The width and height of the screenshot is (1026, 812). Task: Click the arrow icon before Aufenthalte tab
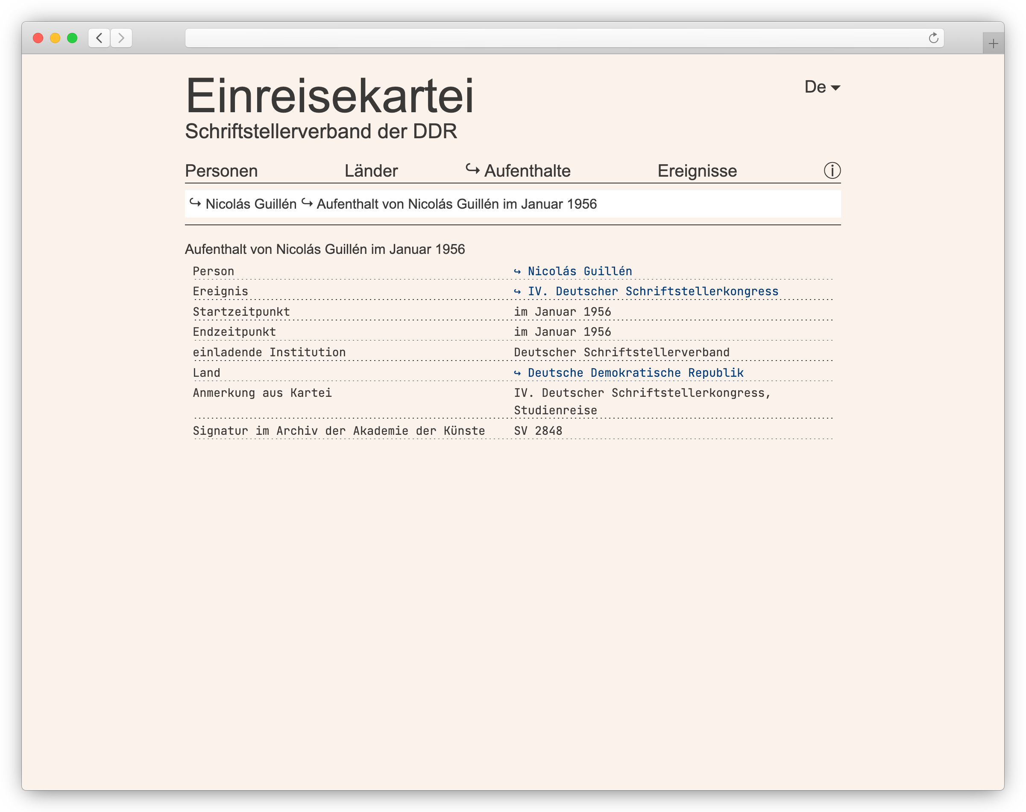[x=472, y=169]
